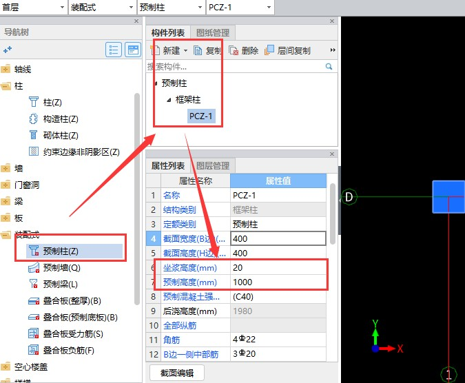
Task: Click the search magnifier icon
Action: 329,66
